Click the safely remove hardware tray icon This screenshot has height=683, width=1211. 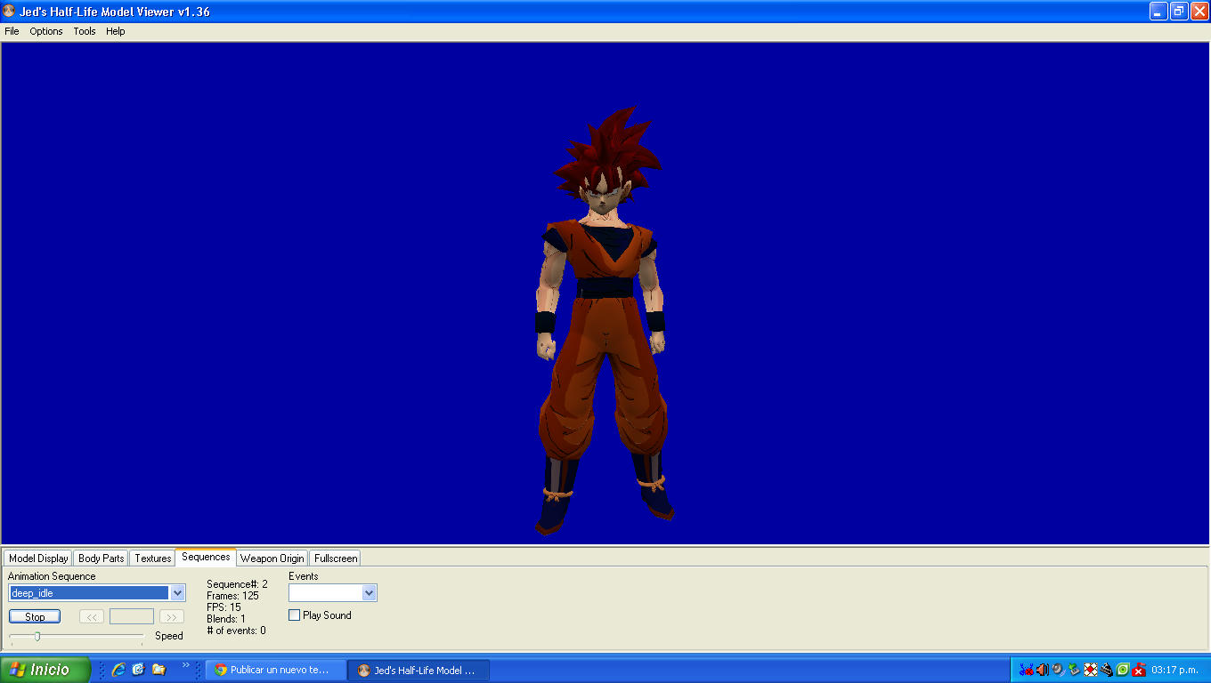click(x=1074, y=670)
